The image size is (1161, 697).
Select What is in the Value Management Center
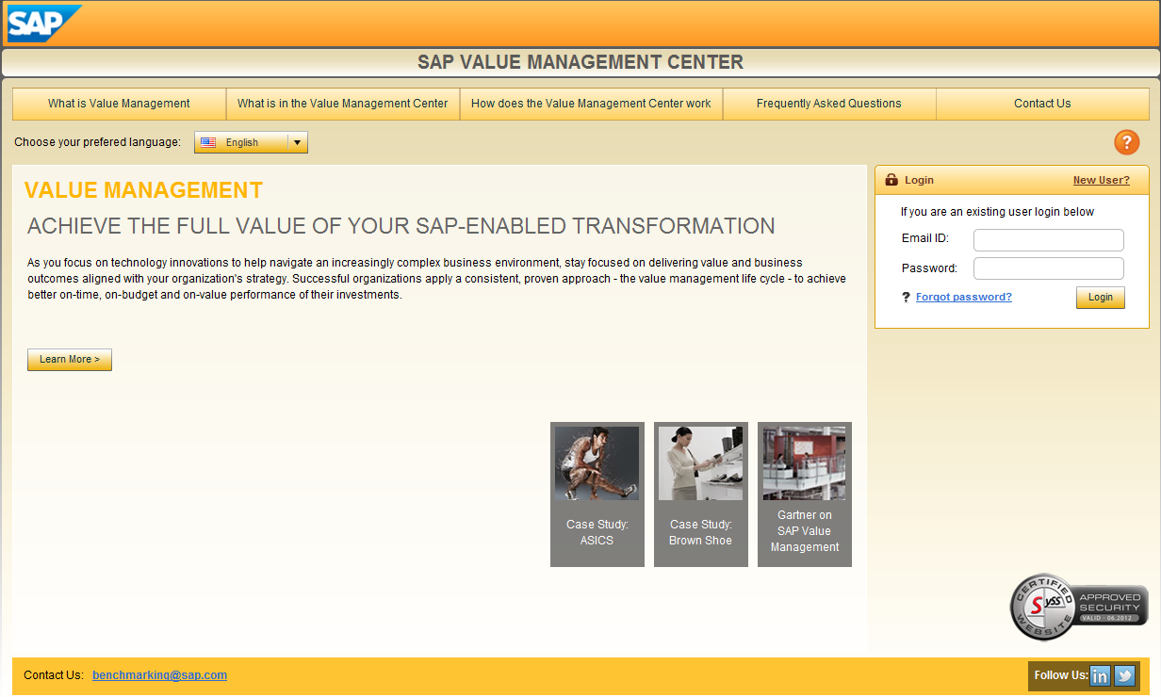coord(342,104)
